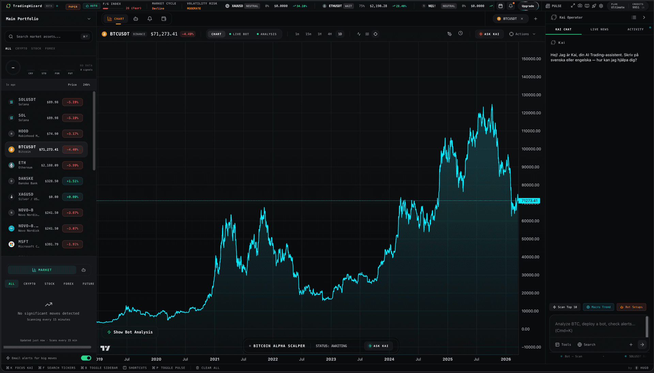Click the diamond icon in the chart toolbar
Screen dimensions: 654x373
coord(375,34)
